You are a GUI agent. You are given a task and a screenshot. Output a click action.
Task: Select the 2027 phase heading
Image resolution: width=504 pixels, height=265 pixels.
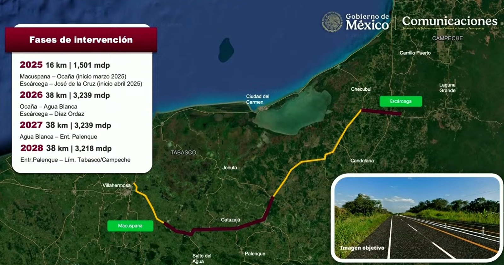coord(31,125)
